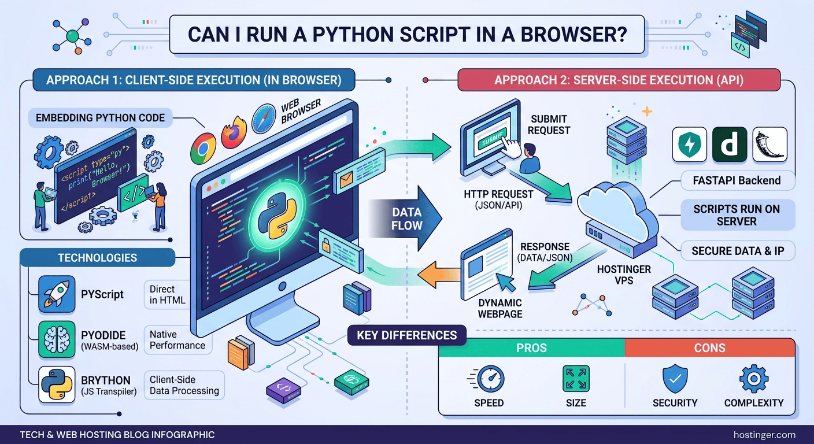Click the 'SUBMIT REQUEST' label

549,124
